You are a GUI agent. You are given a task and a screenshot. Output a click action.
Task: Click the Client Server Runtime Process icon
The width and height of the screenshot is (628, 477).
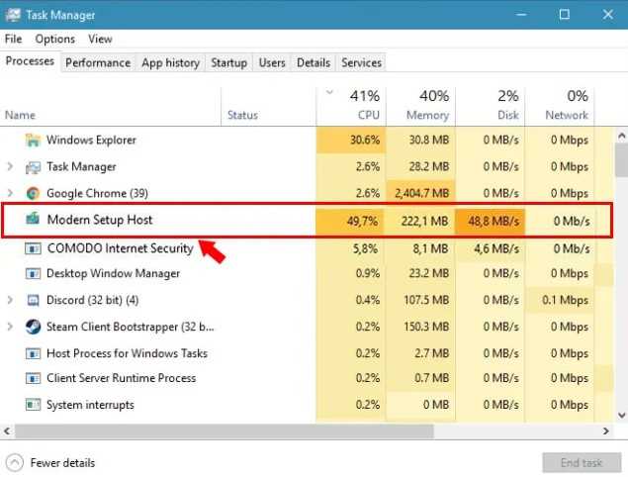coord(33,378)
